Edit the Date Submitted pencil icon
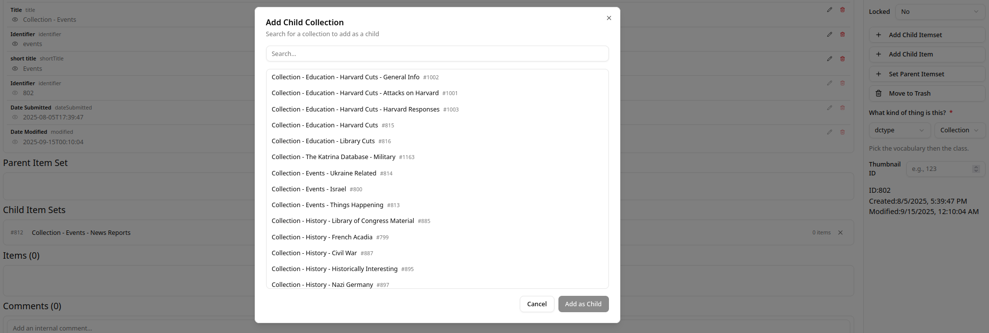 click(x=829, y=108)
